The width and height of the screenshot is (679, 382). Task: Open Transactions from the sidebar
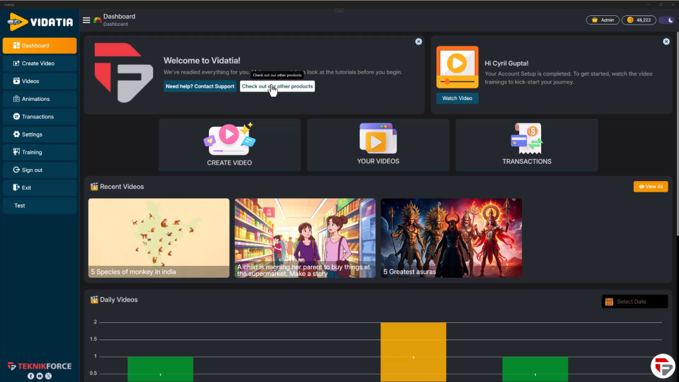(x=39, y=117)
